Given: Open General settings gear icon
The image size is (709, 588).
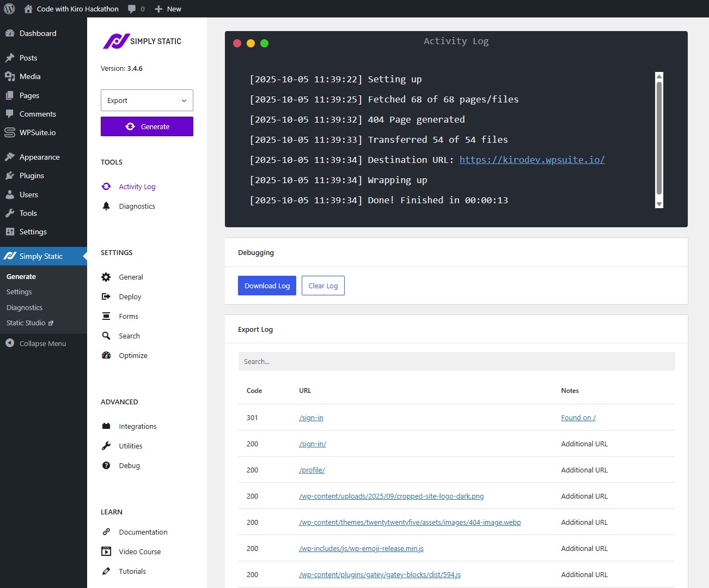Looking at the screenshot, I should click(106, 277).
